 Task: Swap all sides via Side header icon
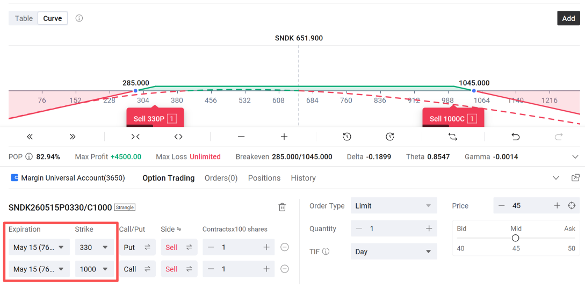[179, 229]
